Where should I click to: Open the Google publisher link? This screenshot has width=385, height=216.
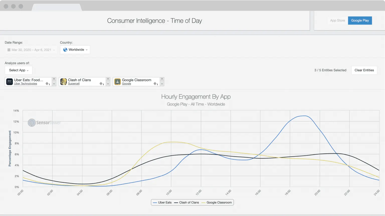click(127, 84)
